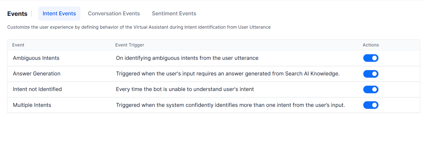Click the "Every time the bot" trigger text

pyautogui.click(x=185, y=89)
